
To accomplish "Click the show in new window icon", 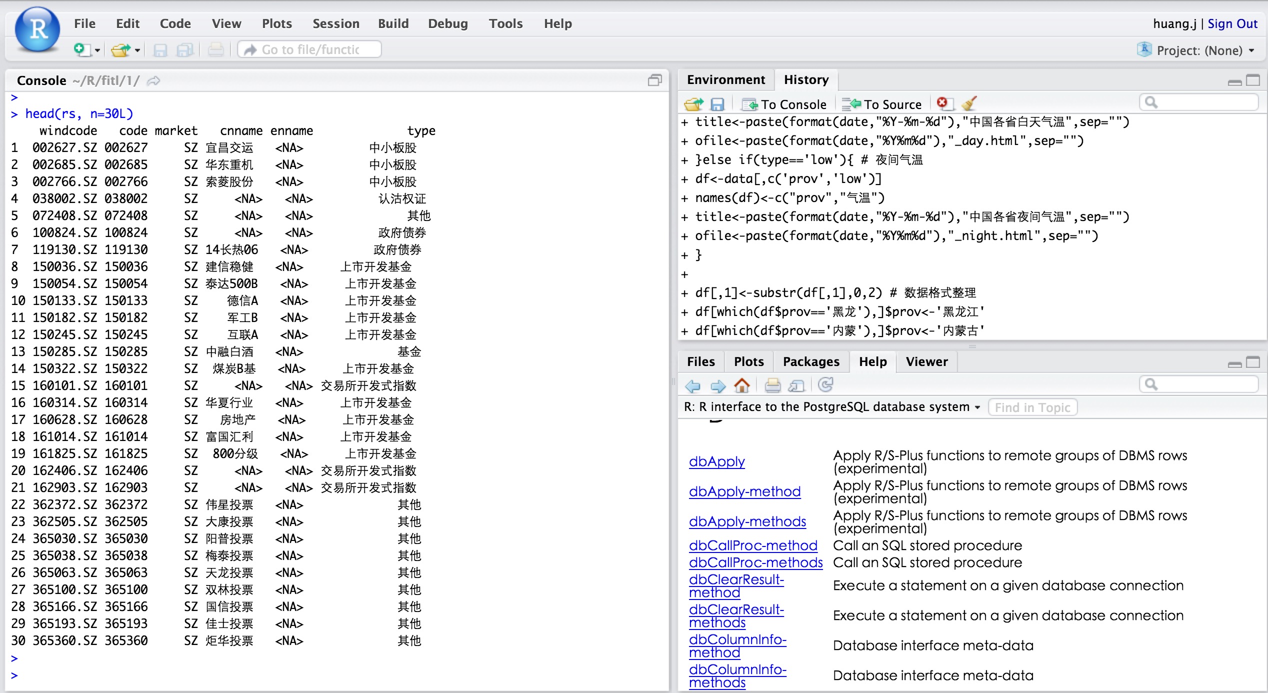I will point(796,385).
